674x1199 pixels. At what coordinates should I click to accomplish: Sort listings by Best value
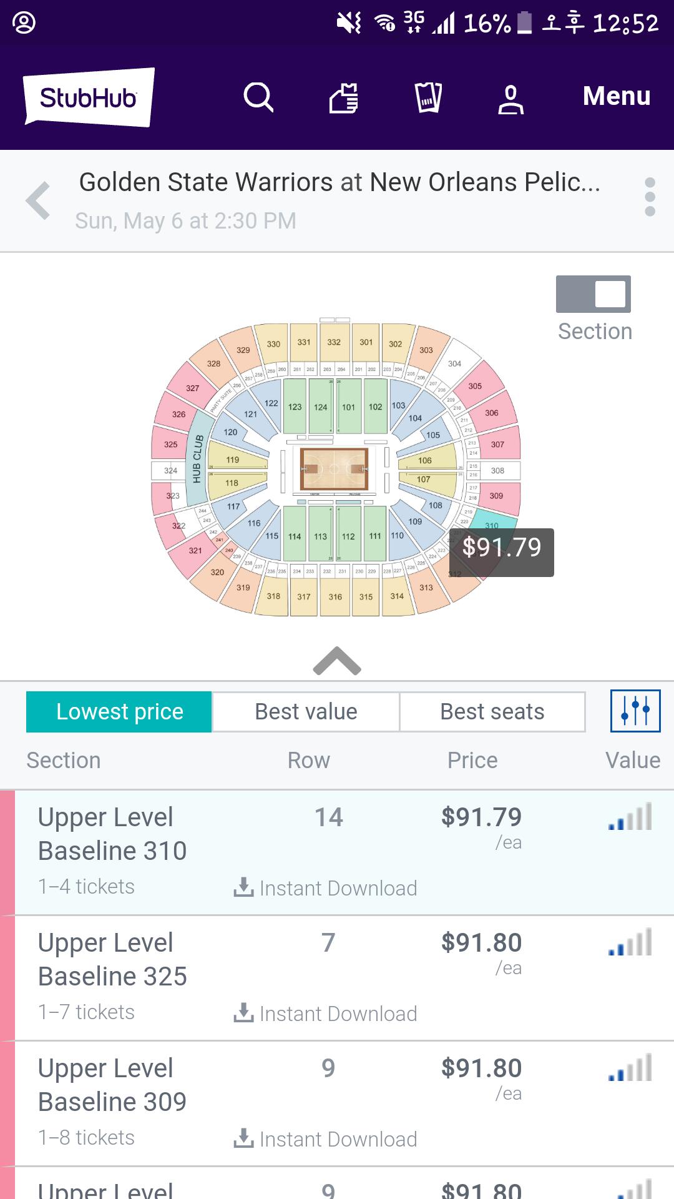pyautogui.click(x=306, y=711)
